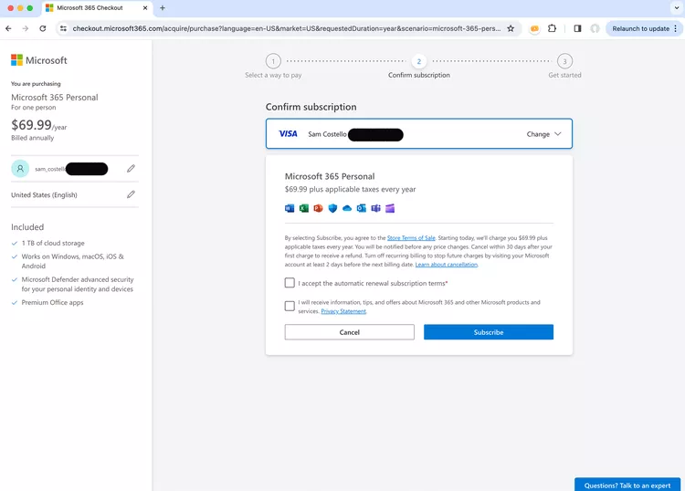
Task: Click the user avatar icon
Action: coord(20,169)
